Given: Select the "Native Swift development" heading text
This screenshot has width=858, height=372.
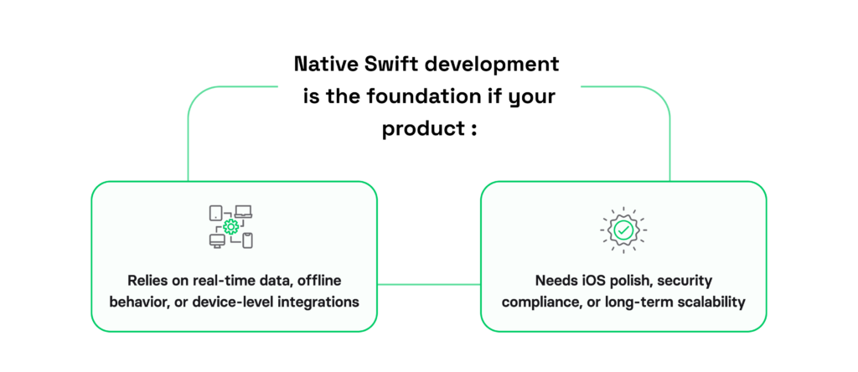Looking at the screenshot, I should click(x=426, y=64).
